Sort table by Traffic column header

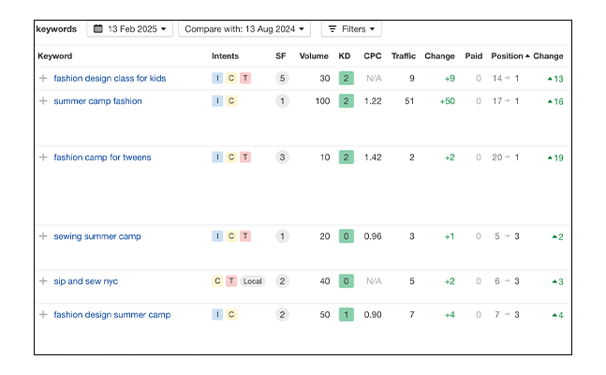click(x=403, y=56)
